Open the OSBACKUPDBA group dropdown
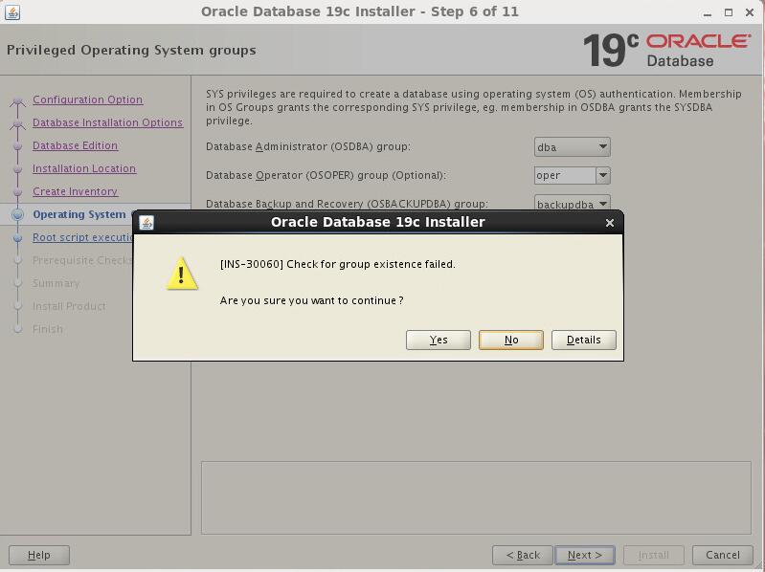Viewport: 765px width, 572px height. point(602,204)
